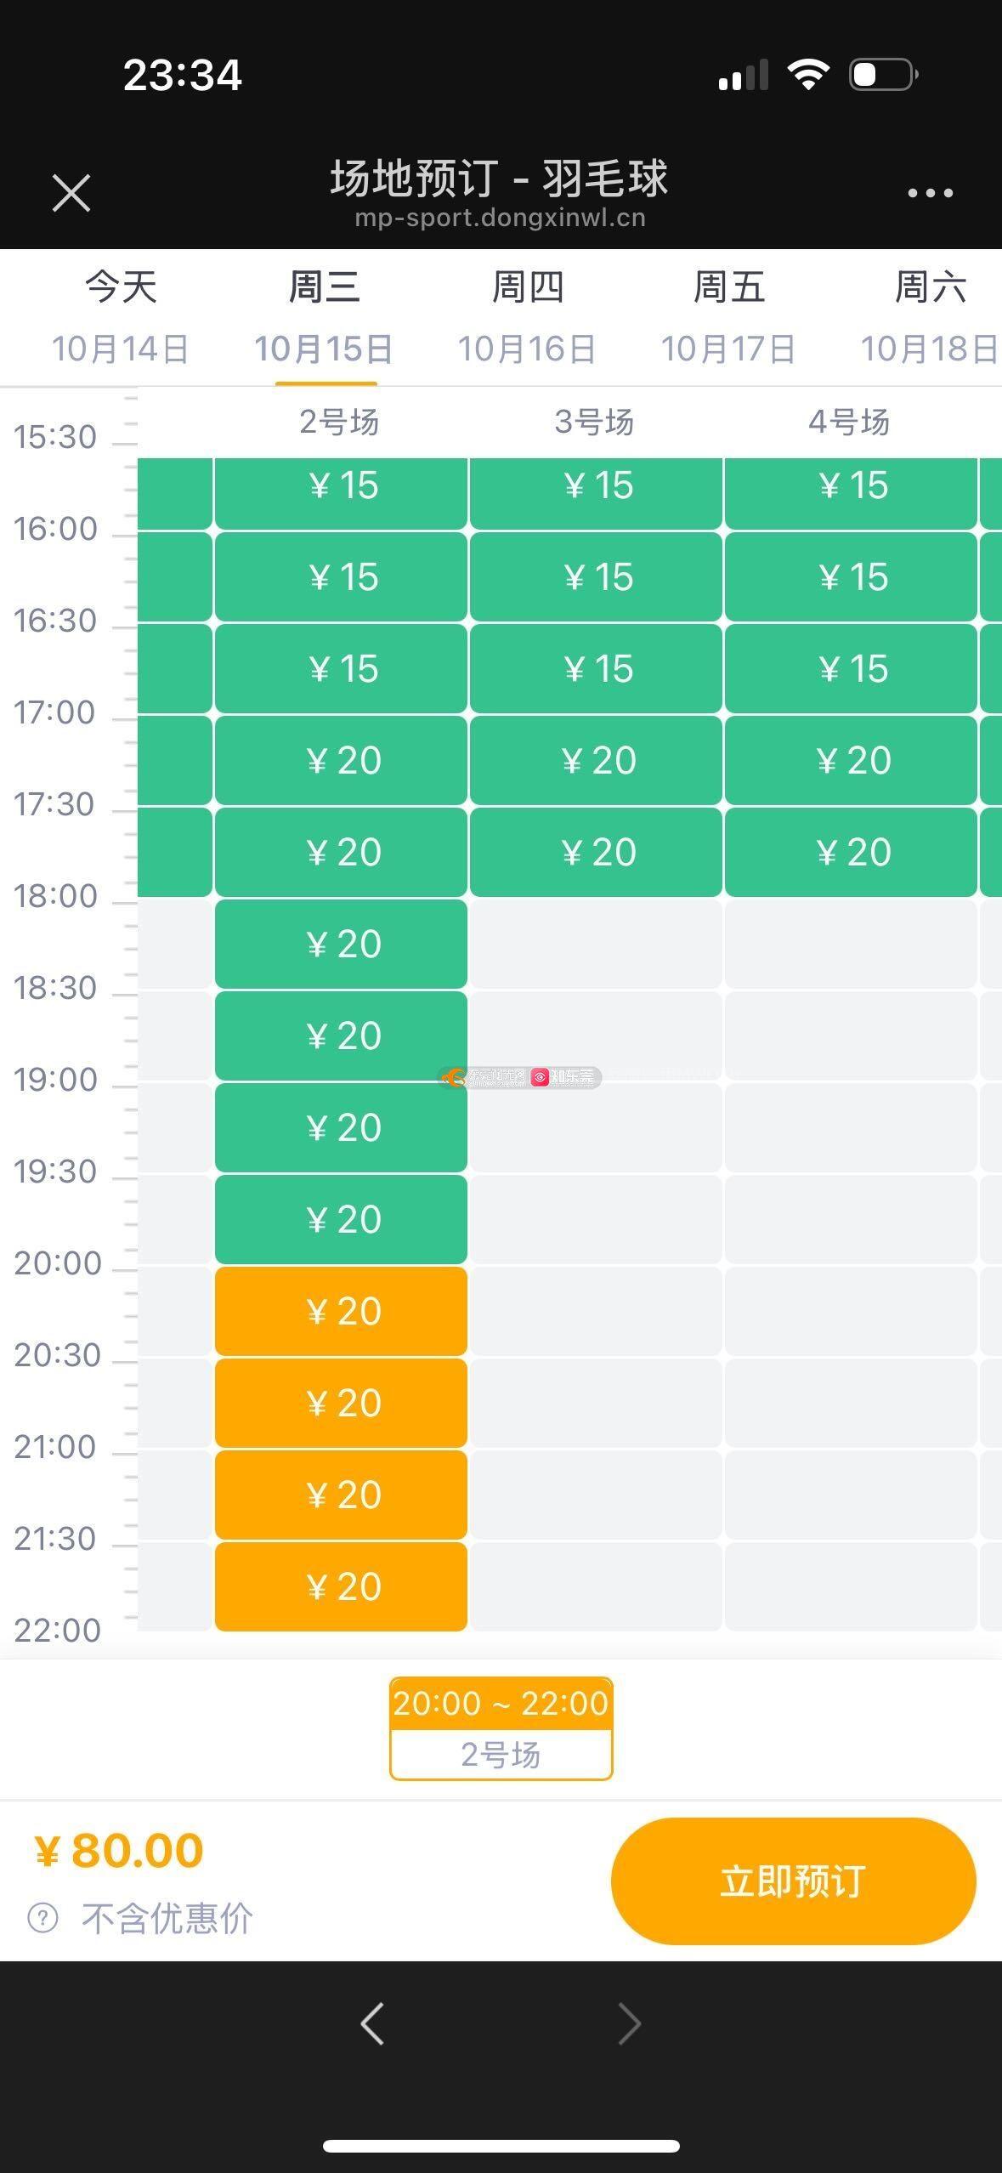Select 4号场 17:00 ¥20 slot

tap(851, 760)
